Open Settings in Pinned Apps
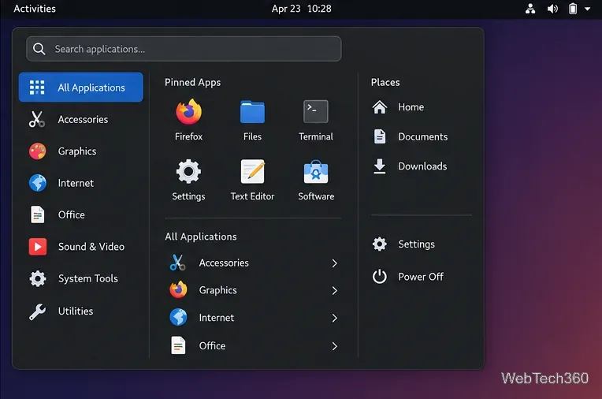Viewport: 602px width, 399px height. (x=188, y=180)
